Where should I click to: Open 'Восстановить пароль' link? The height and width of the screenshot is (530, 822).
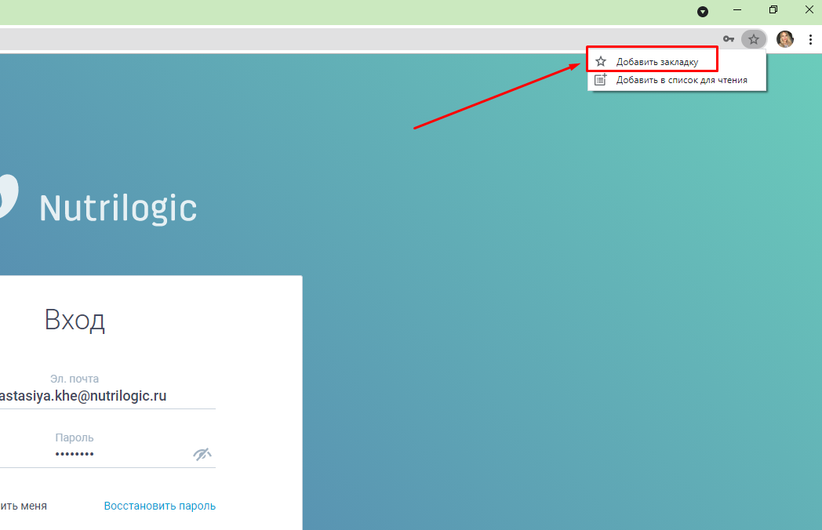(160, 506)
